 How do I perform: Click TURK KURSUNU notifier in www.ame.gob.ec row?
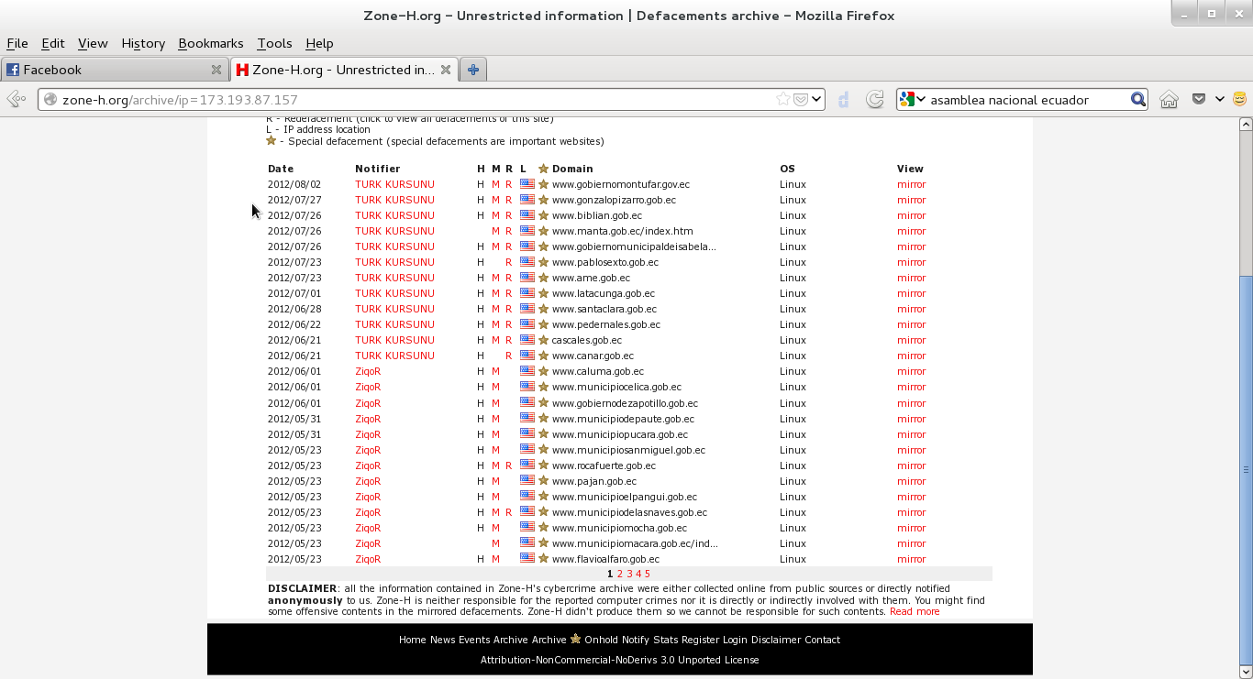(394, 278)
